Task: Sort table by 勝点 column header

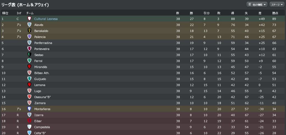Action: 275,13
